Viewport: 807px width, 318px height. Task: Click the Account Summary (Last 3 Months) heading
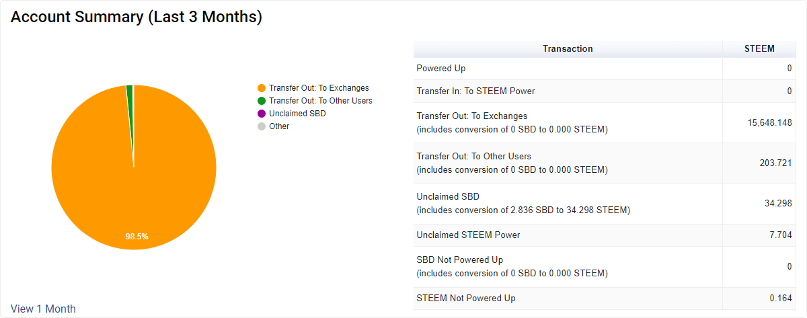[x=137, y=17]
